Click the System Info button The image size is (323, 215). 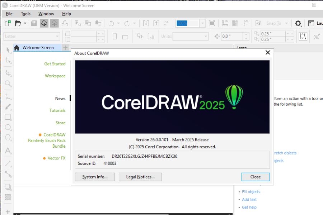tap(95, 177)
